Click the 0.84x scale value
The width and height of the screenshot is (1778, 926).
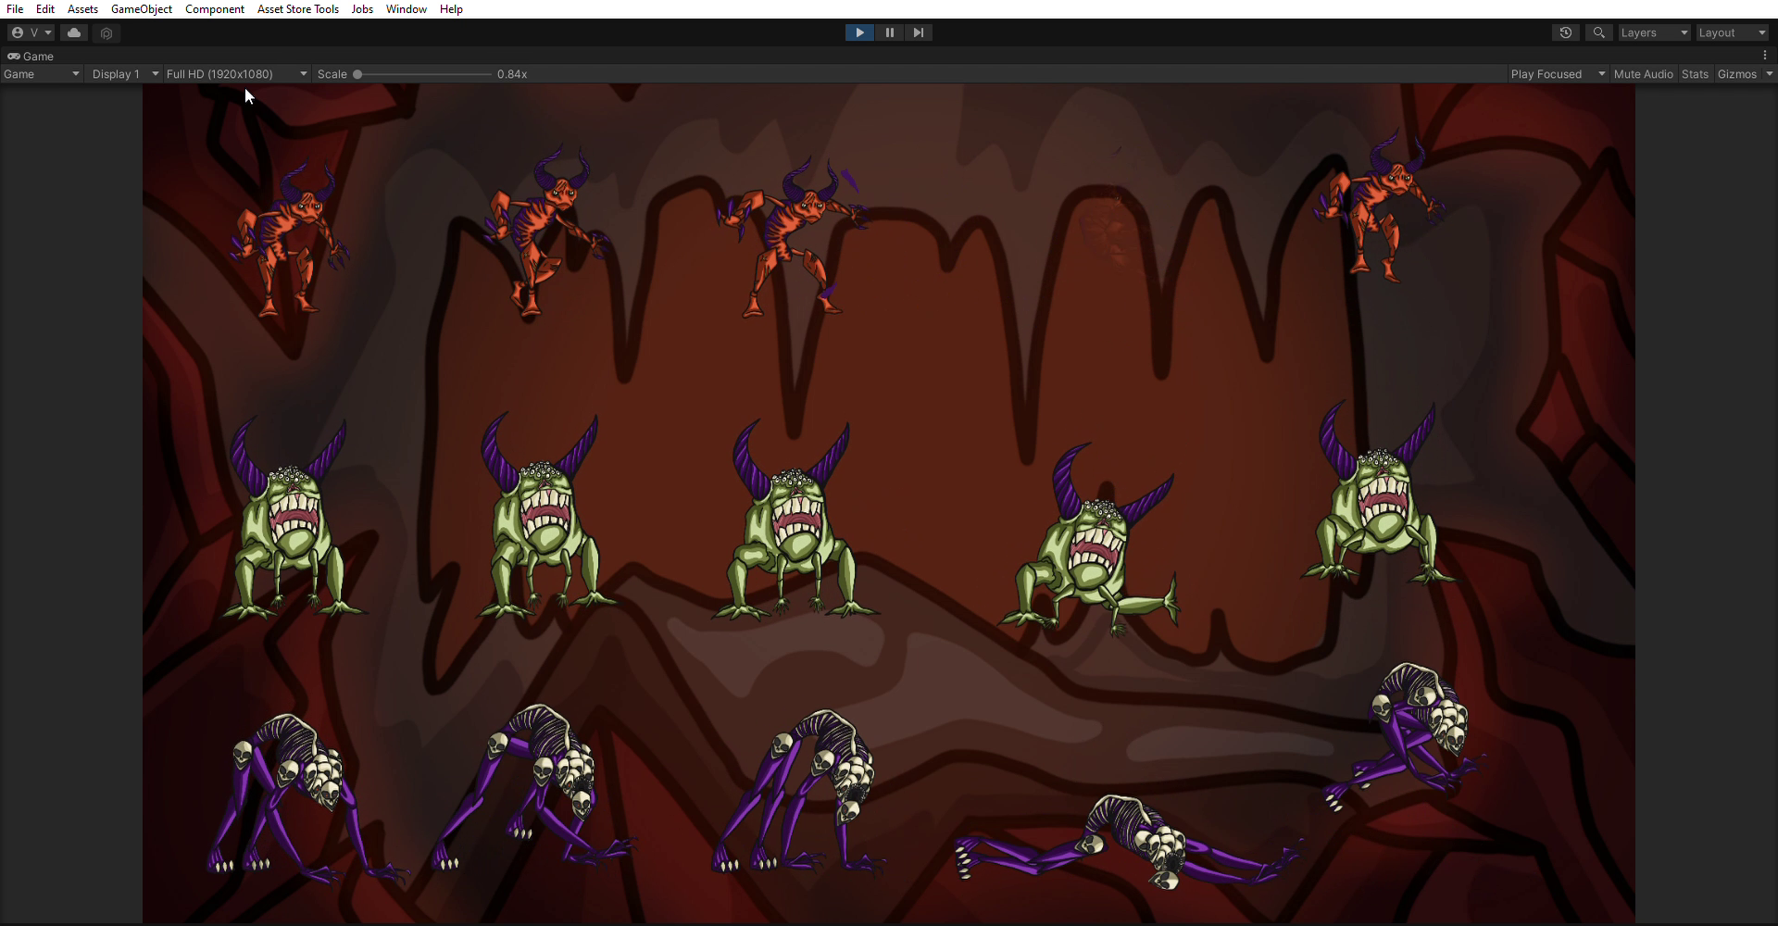tap(512, 74)
